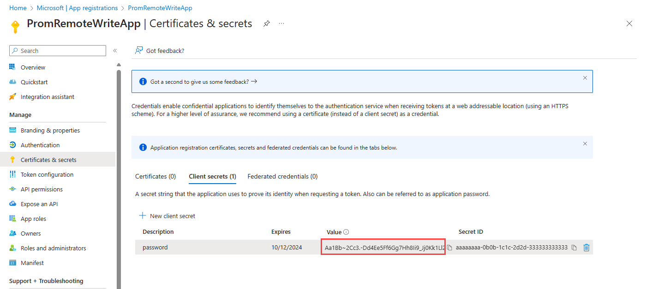Image resolution: width=646 pixels, height=289 pixels.
Task: Open the API permissions page
Action: point(42,189)
